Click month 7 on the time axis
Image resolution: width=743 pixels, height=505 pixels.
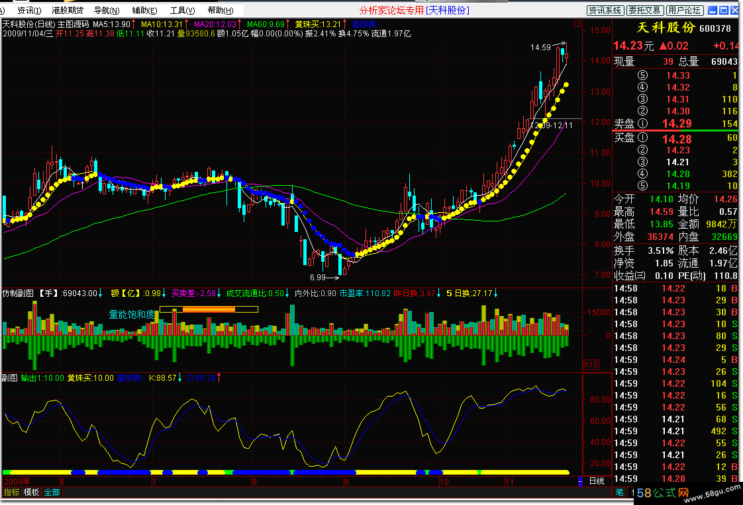pyautogui.click(x=154, y=481)
